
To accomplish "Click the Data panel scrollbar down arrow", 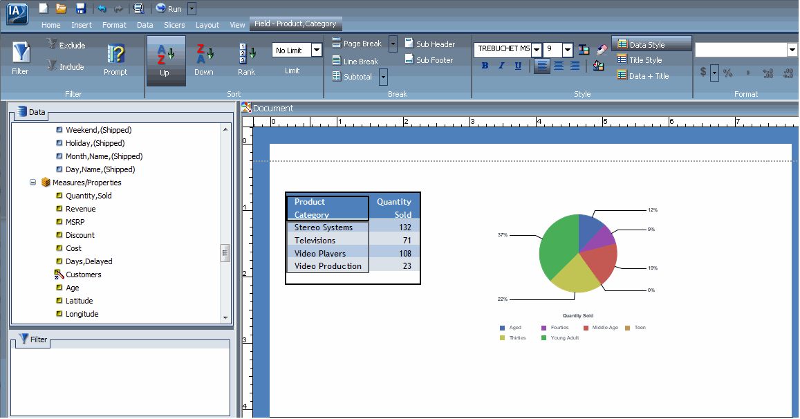I will click(x=225, y=317).
